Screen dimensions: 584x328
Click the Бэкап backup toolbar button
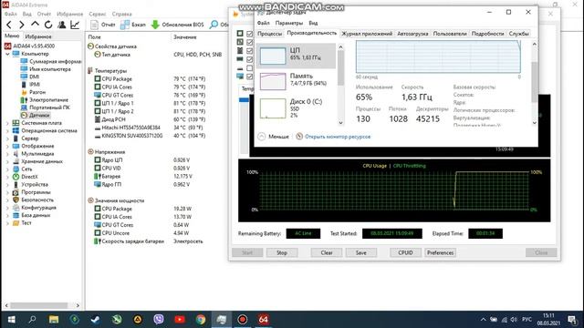point(133,25)
